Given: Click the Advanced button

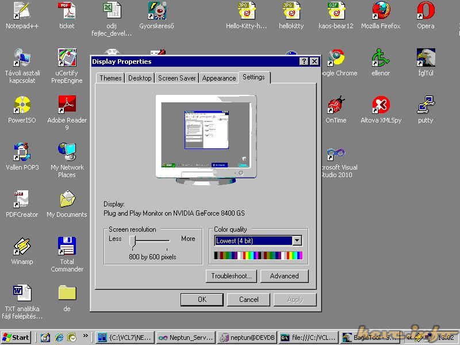Looking at the screenshot, I should [284, 276].
